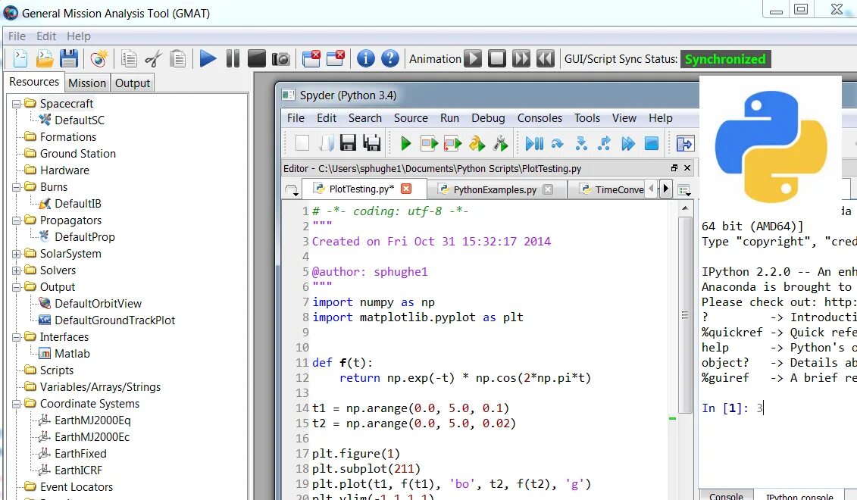Save the GMAT mission
Viewport: 857px width, 500px height.
(x=69, y=58)
